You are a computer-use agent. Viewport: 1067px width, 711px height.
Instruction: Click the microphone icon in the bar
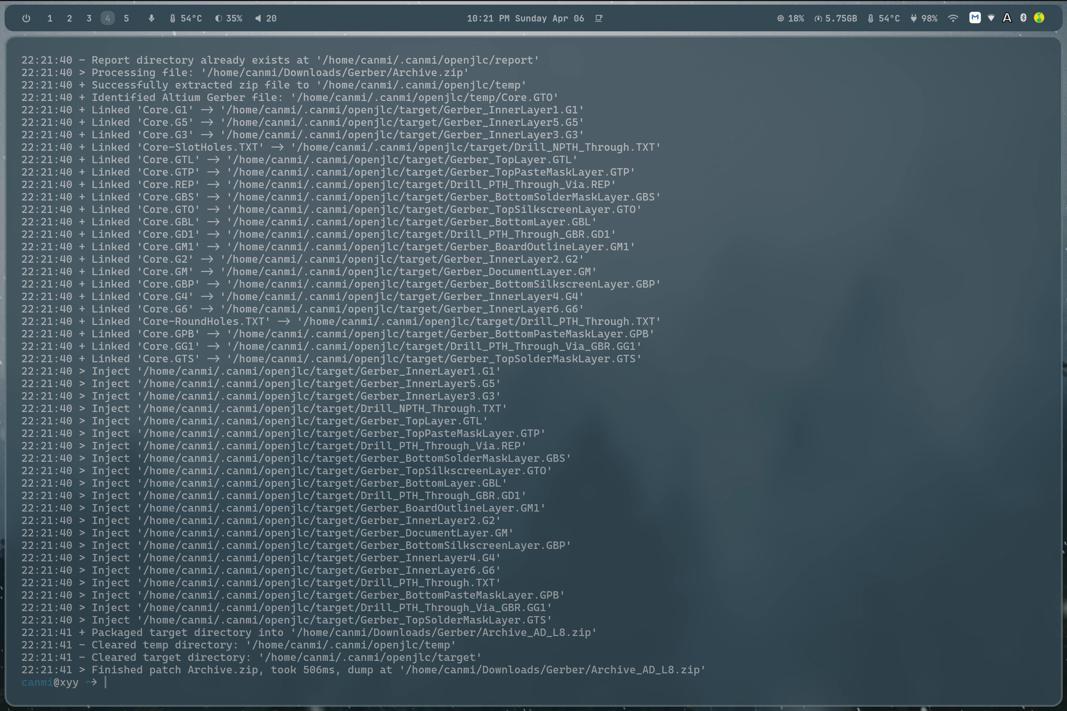(152, 18)
